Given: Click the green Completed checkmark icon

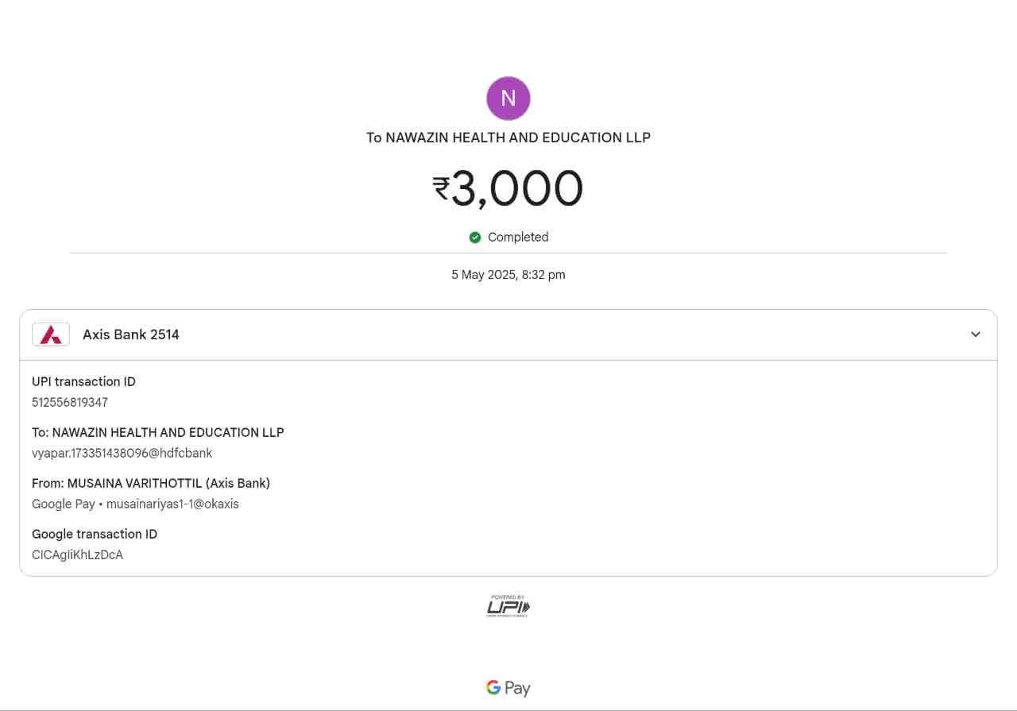Looking at the screenshot, I should pos(475,238).
